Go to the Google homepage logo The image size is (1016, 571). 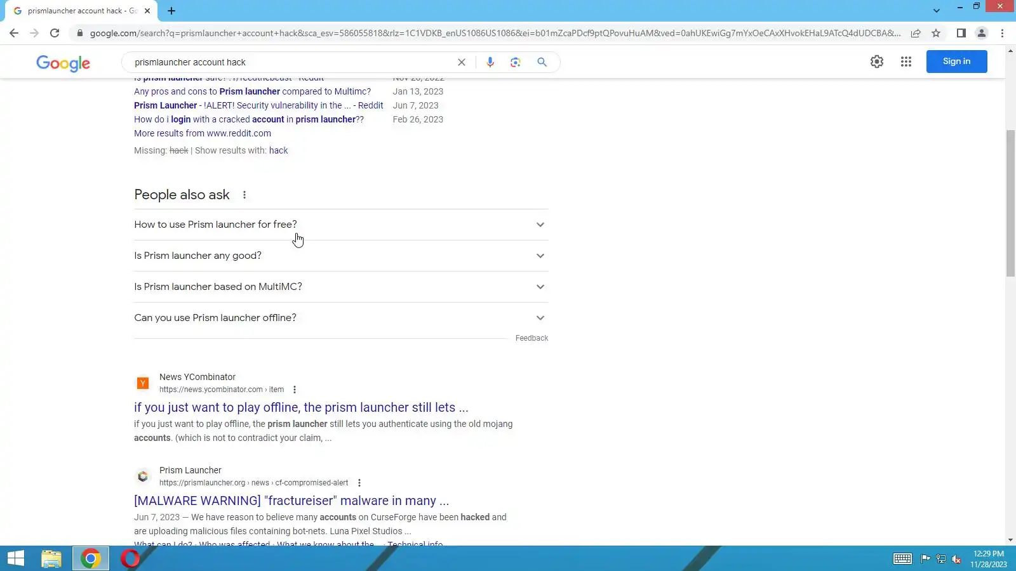[x=63, y=63]
